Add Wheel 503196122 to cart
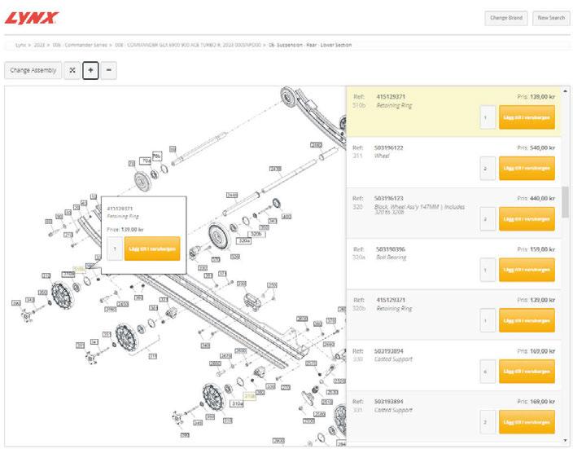 527,169
